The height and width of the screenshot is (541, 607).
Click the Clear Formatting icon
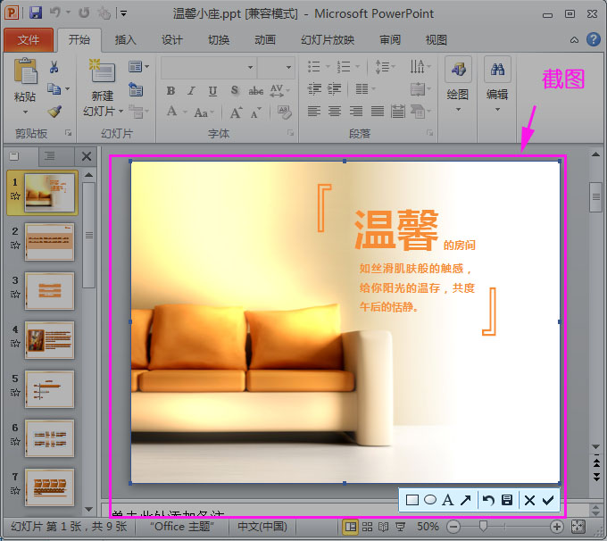[x=285, y=112]
